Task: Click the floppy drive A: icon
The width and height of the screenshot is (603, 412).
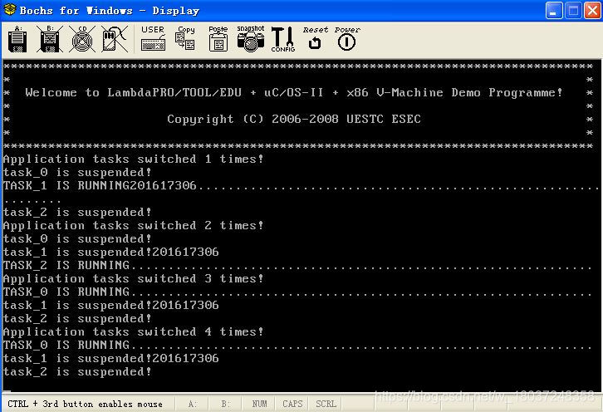Action: tap(17, 39)
